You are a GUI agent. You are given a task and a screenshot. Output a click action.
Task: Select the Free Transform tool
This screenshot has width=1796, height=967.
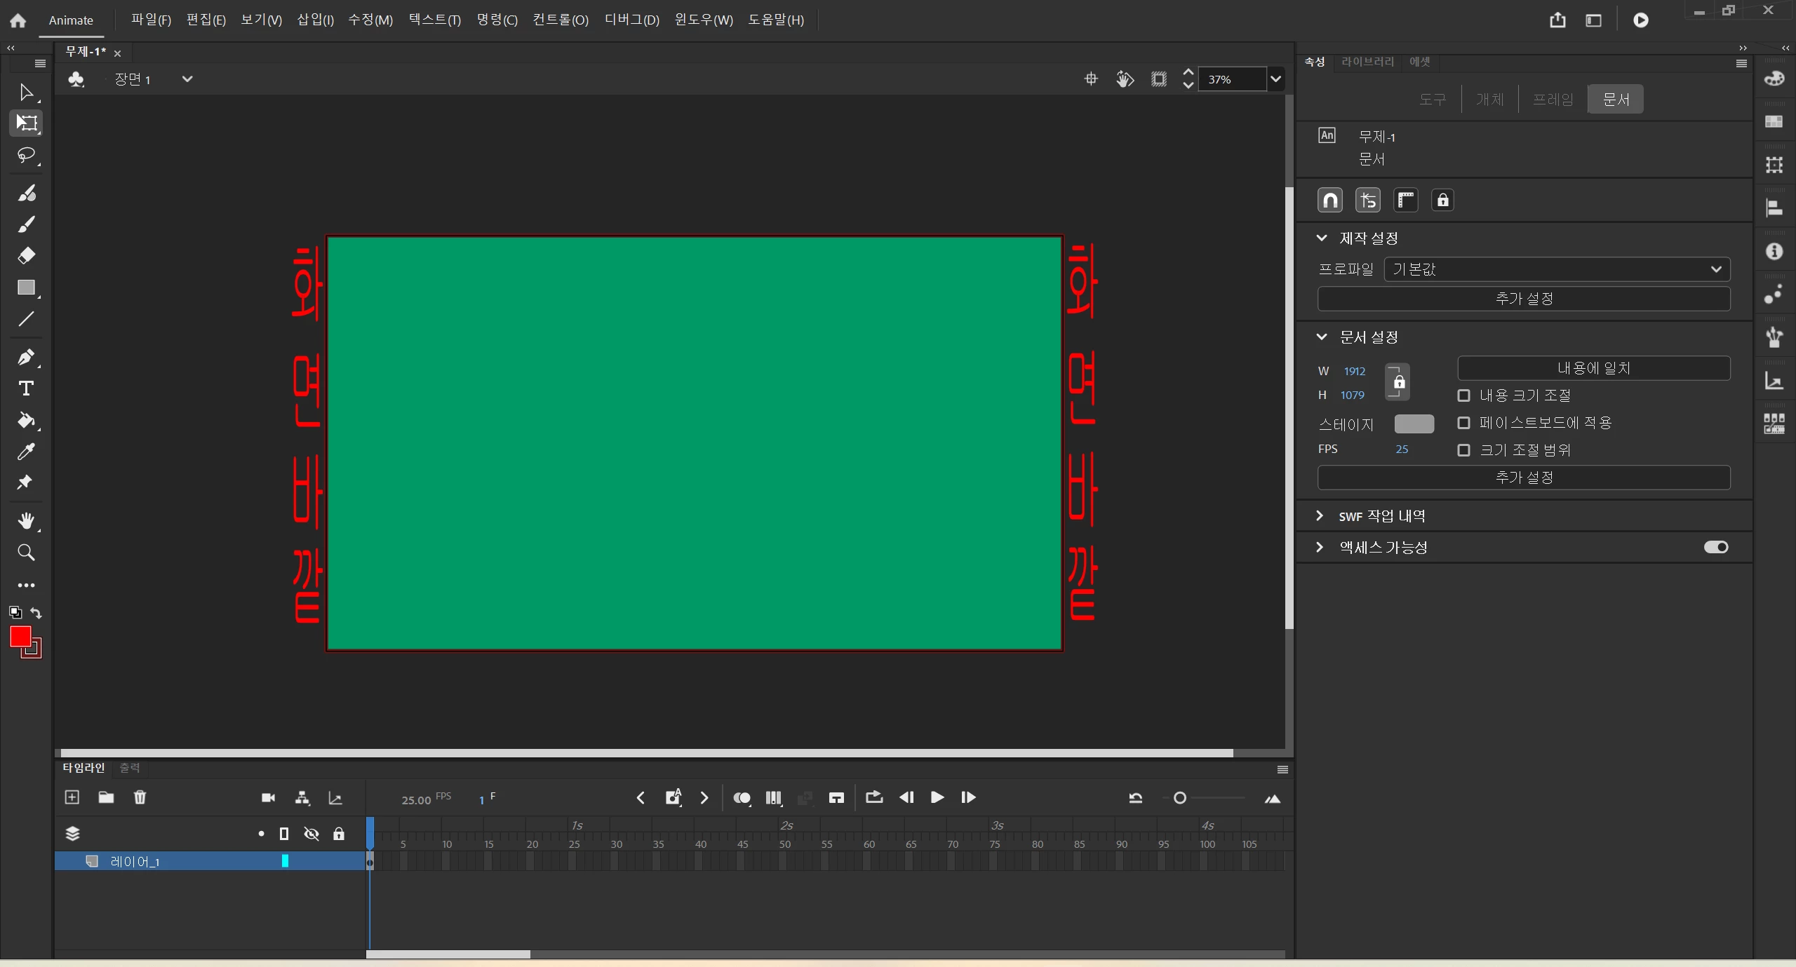click(26, 123)
